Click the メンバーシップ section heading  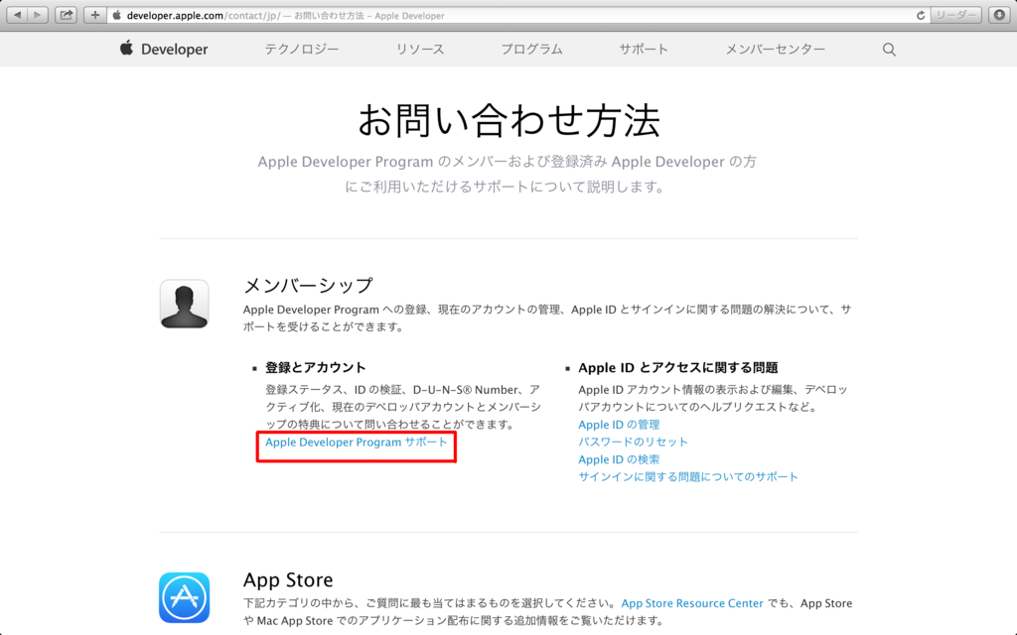coord(308,285)
